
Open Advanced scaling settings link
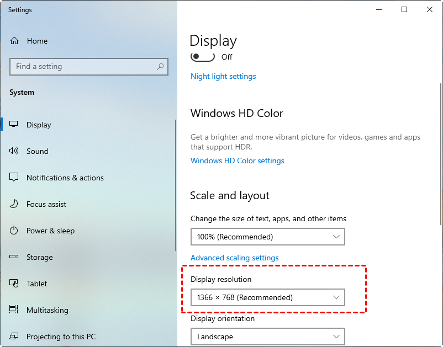click(x=235, y=258)
